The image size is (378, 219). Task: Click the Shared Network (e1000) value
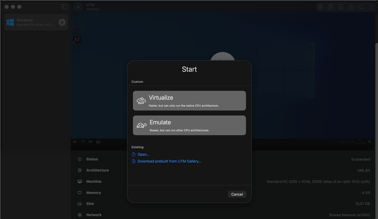tap(349, 215)
